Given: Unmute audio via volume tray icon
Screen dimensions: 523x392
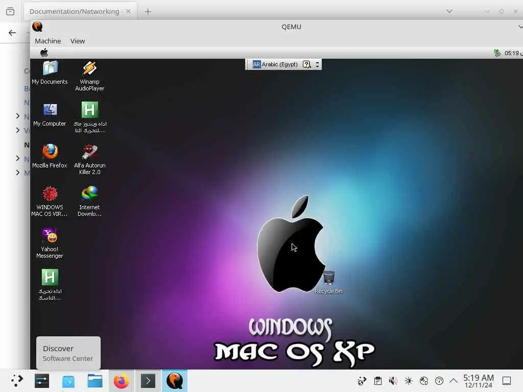Looking at the screenshot, I should point(393,381).
